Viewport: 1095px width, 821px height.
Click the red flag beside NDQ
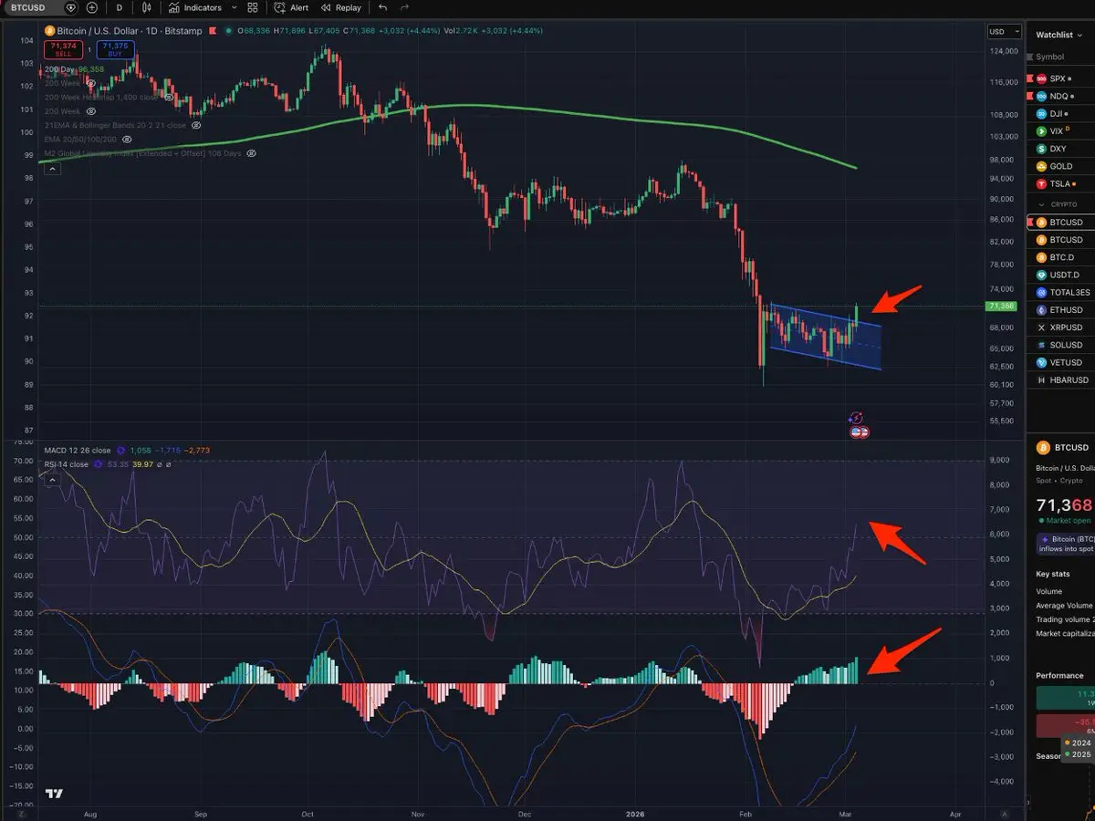1031,96
